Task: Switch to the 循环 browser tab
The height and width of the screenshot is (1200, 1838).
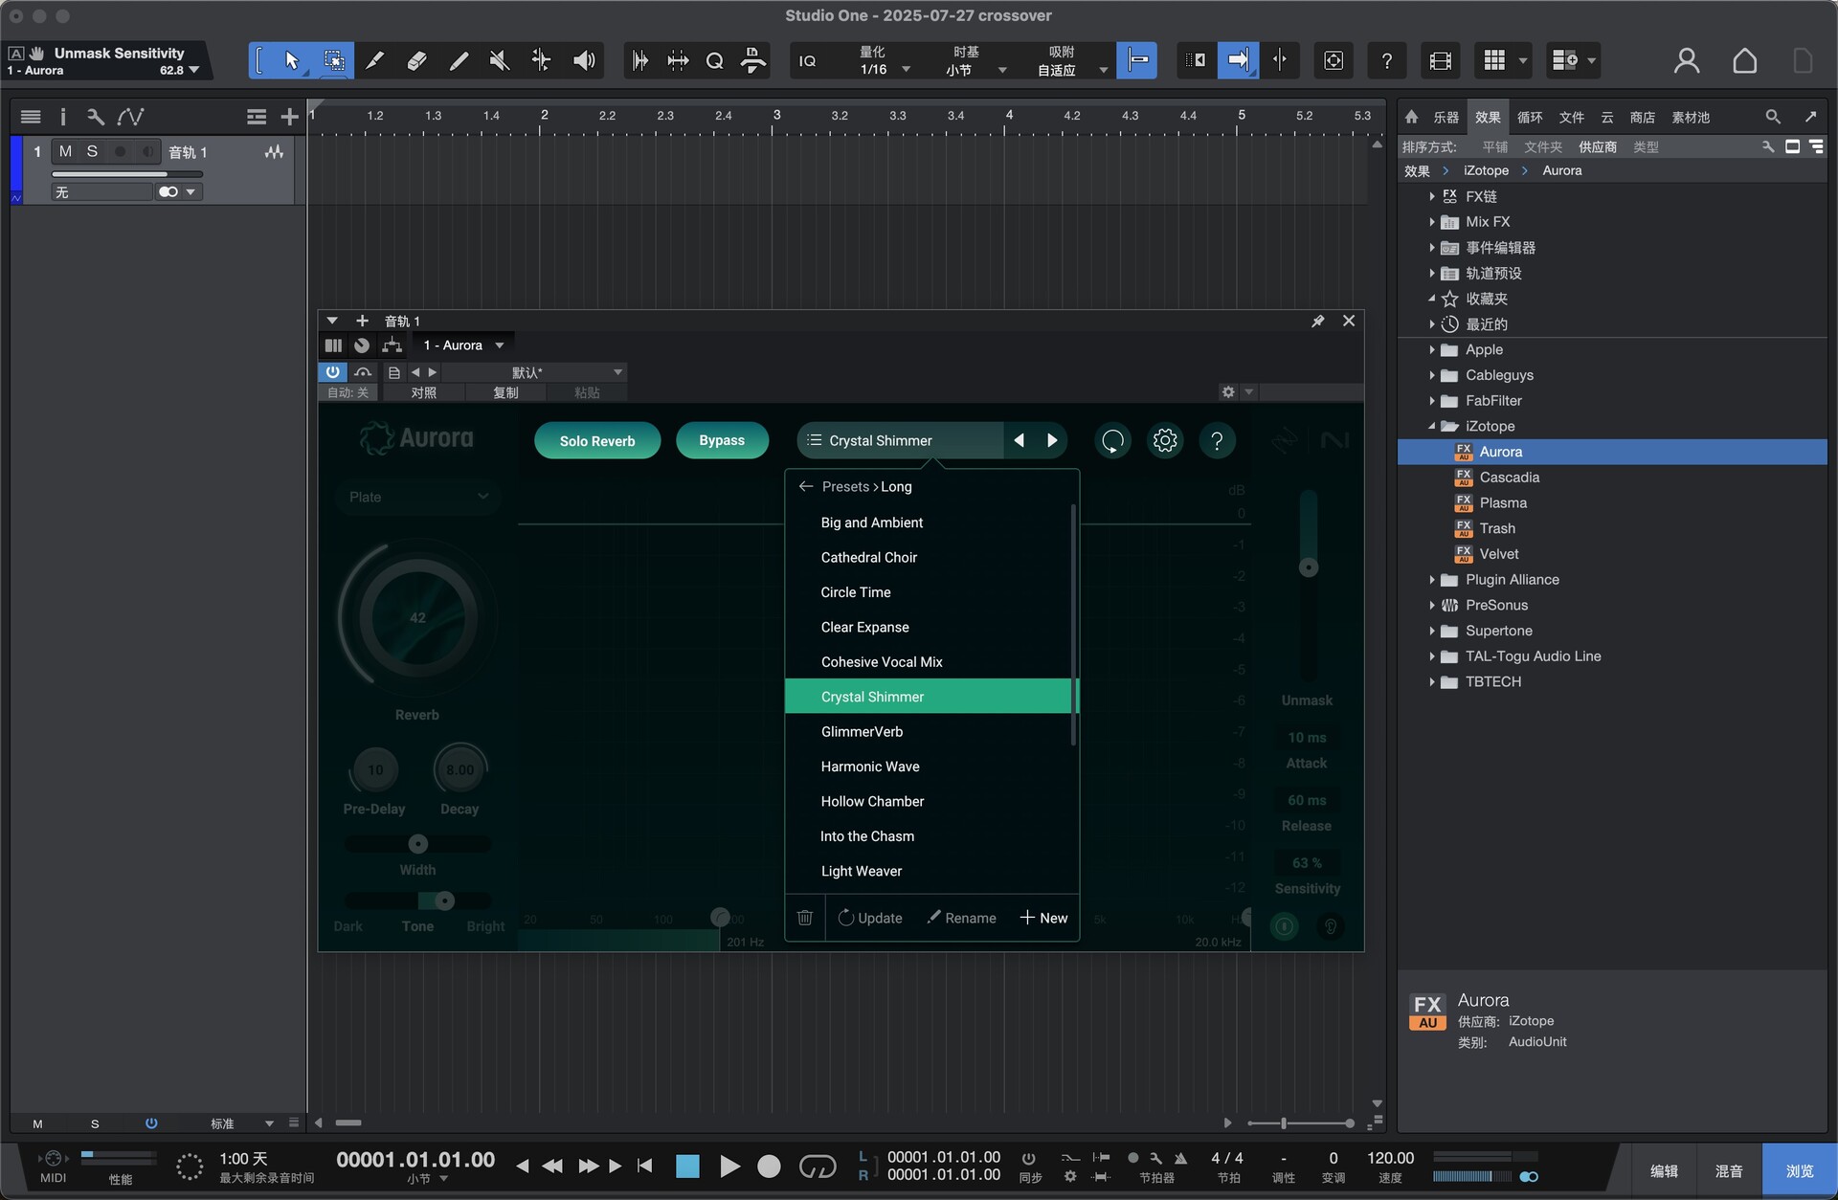Action: pos(1530,117)
